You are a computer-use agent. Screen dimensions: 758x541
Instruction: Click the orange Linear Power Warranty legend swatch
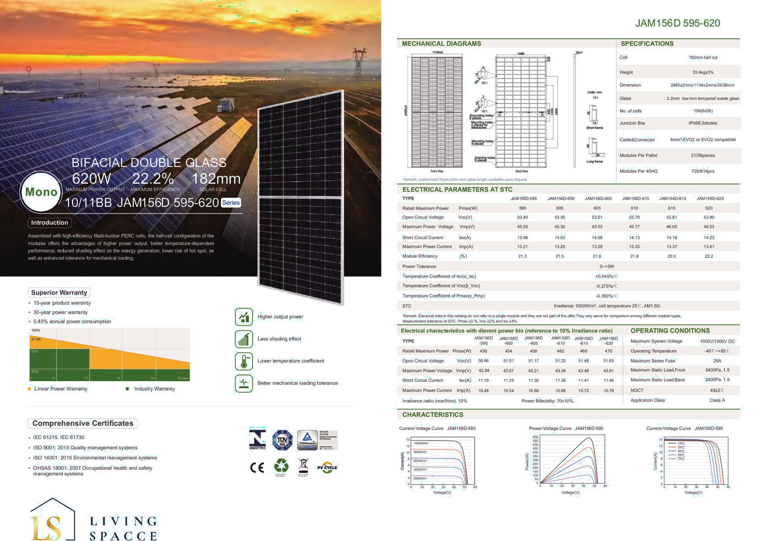(29, 389)
